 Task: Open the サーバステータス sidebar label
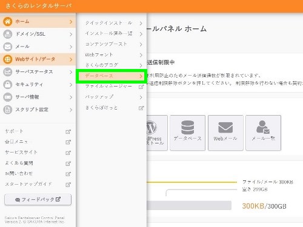[35, 72]
